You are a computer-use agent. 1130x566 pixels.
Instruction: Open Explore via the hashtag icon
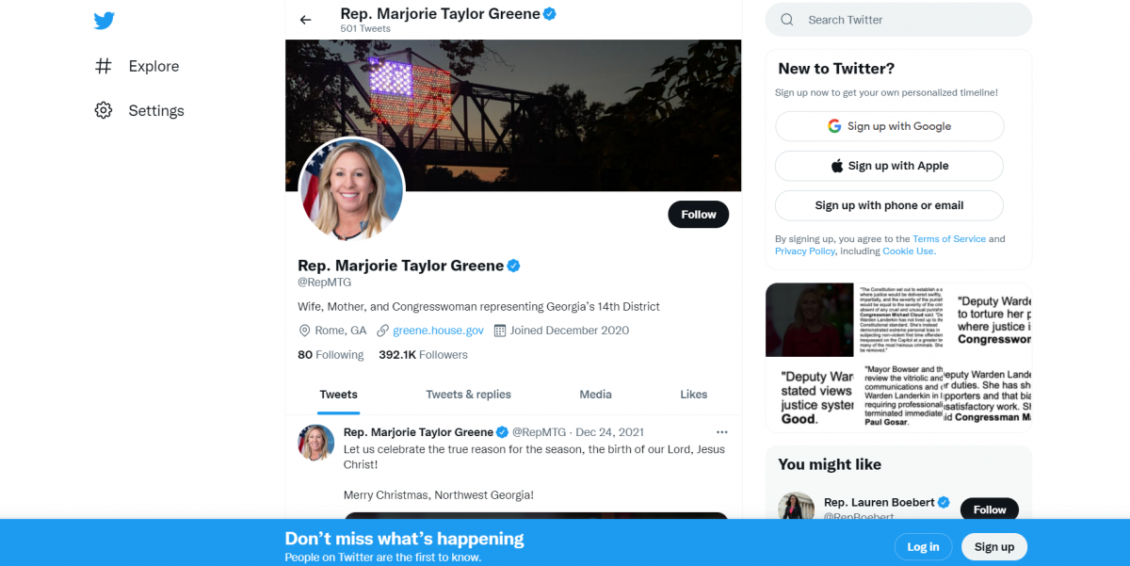(104, 66)
